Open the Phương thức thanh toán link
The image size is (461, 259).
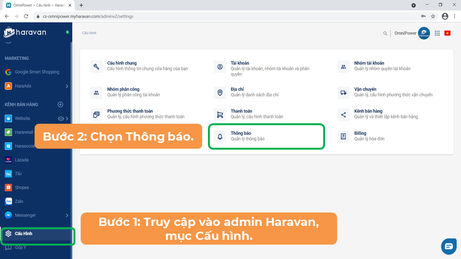130,111
